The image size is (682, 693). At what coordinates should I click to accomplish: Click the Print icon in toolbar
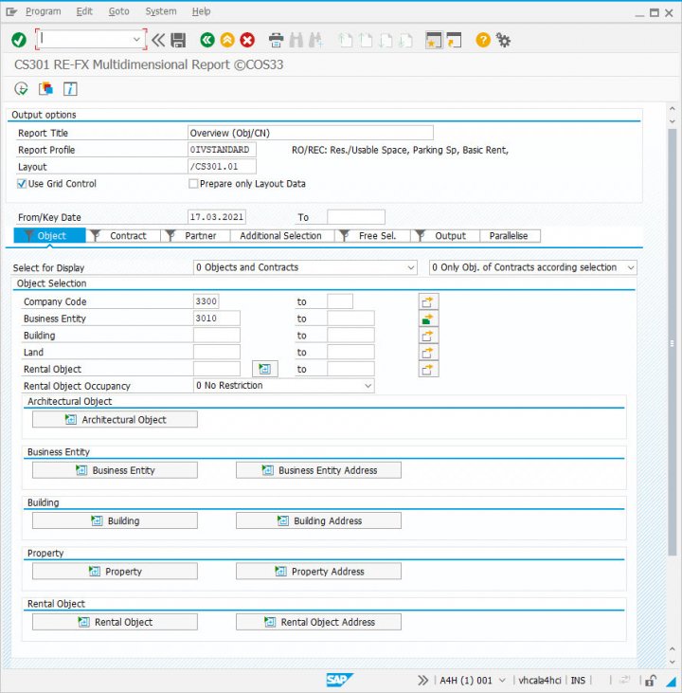pos(276,40)
